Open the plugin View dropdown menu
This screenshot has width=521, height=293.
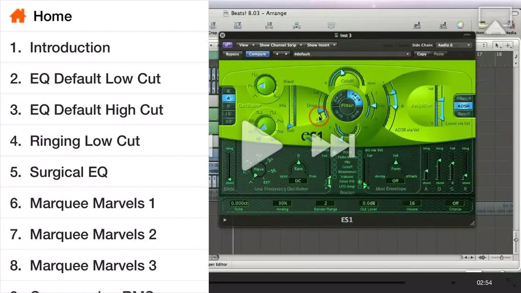point(246,45)
